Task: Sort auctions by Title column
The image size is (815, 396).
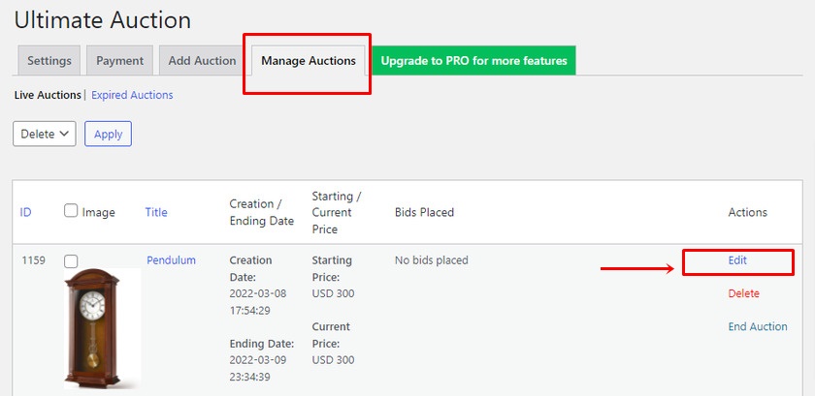Action: pyautogui.click(x=156, y=212)
